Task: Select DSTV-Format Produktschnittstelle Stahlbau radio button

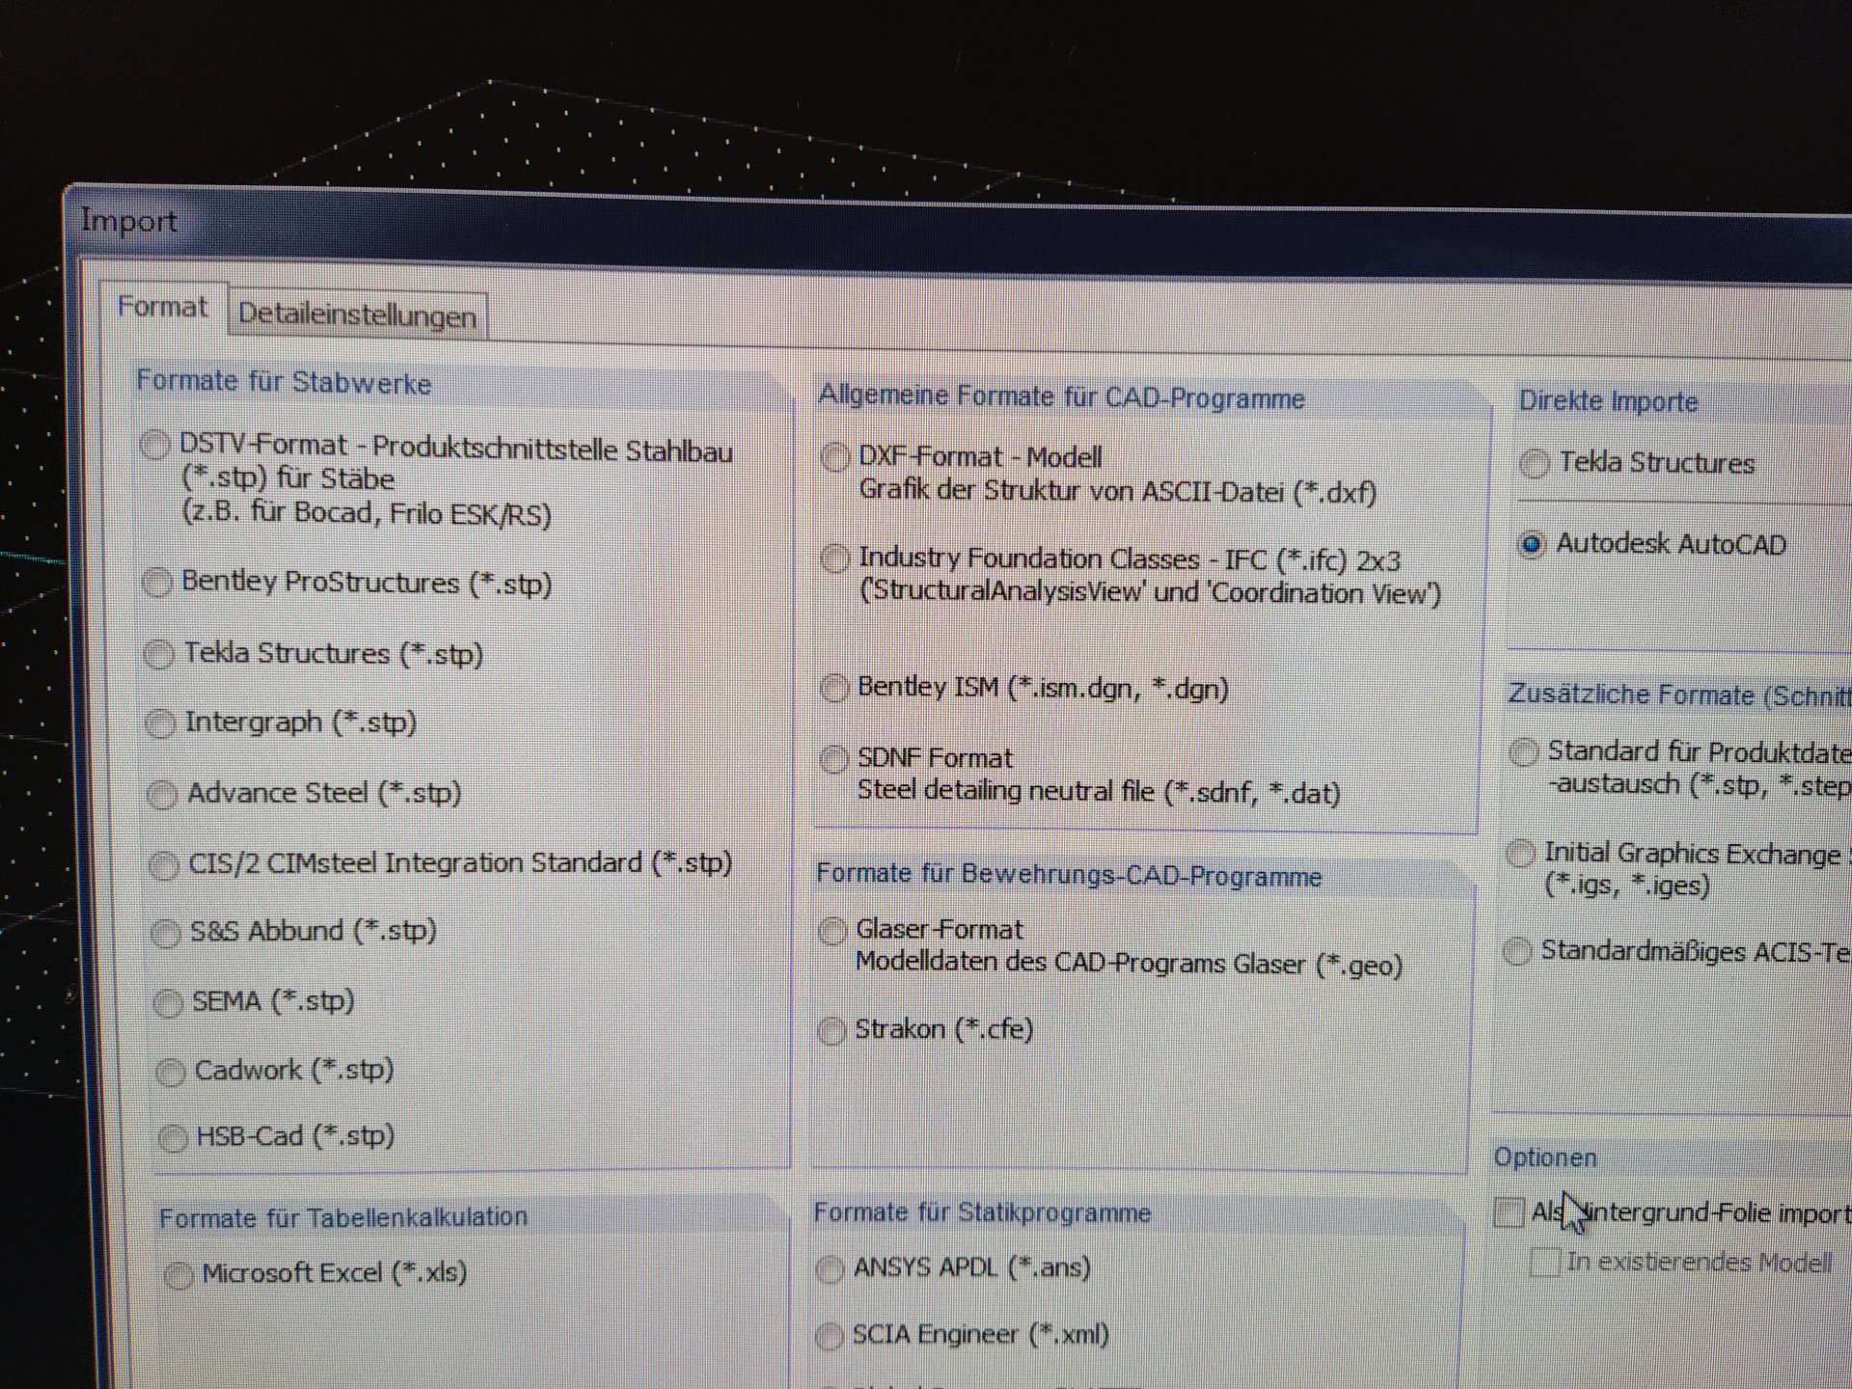Action: [x=154, y=446]
